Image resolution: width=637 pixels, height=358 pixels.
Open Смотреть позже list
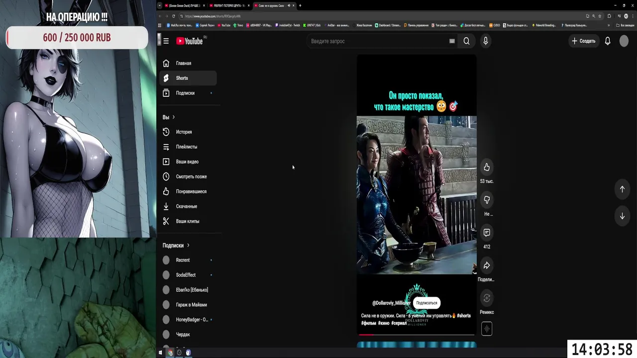(x=188, y=177)
